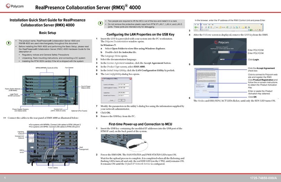Click the Polycom logo on the Welcome login screen
The height and width of the screenshot is (182, 281).
[222, 42]
